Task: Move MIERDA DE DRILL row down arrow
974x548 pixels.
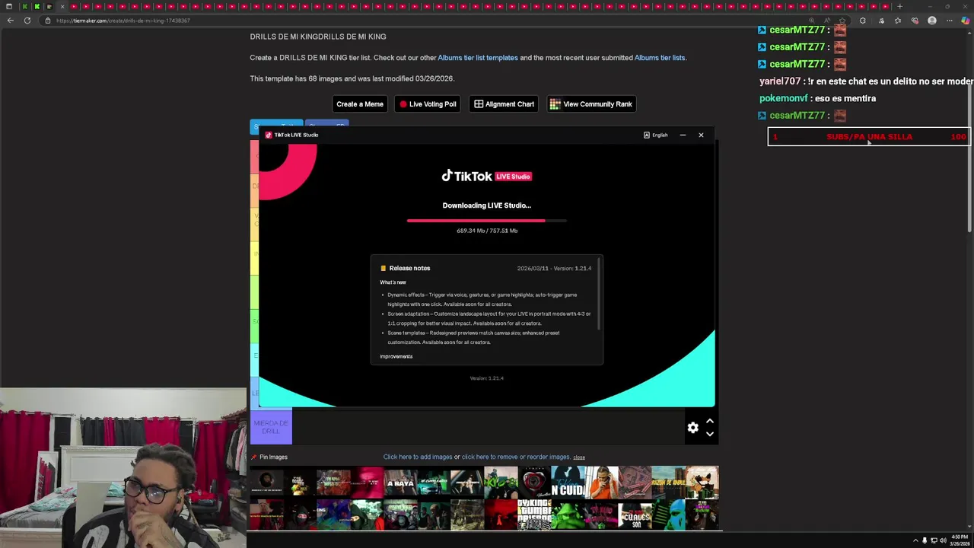Action: (x=709, y=434)
